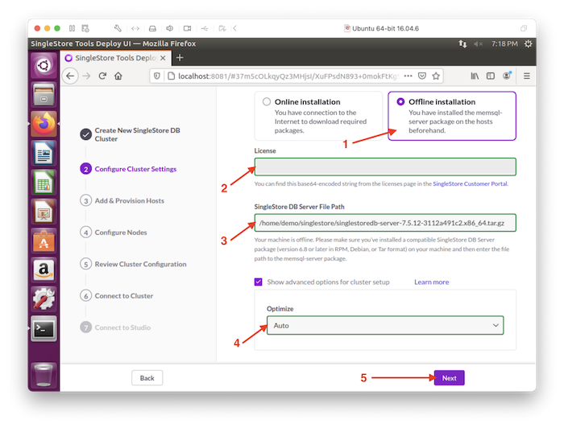Viewport: 564px width, 428px height.
Task: Reload the current page
Action: pyautogui.click(x=102, y=76)
